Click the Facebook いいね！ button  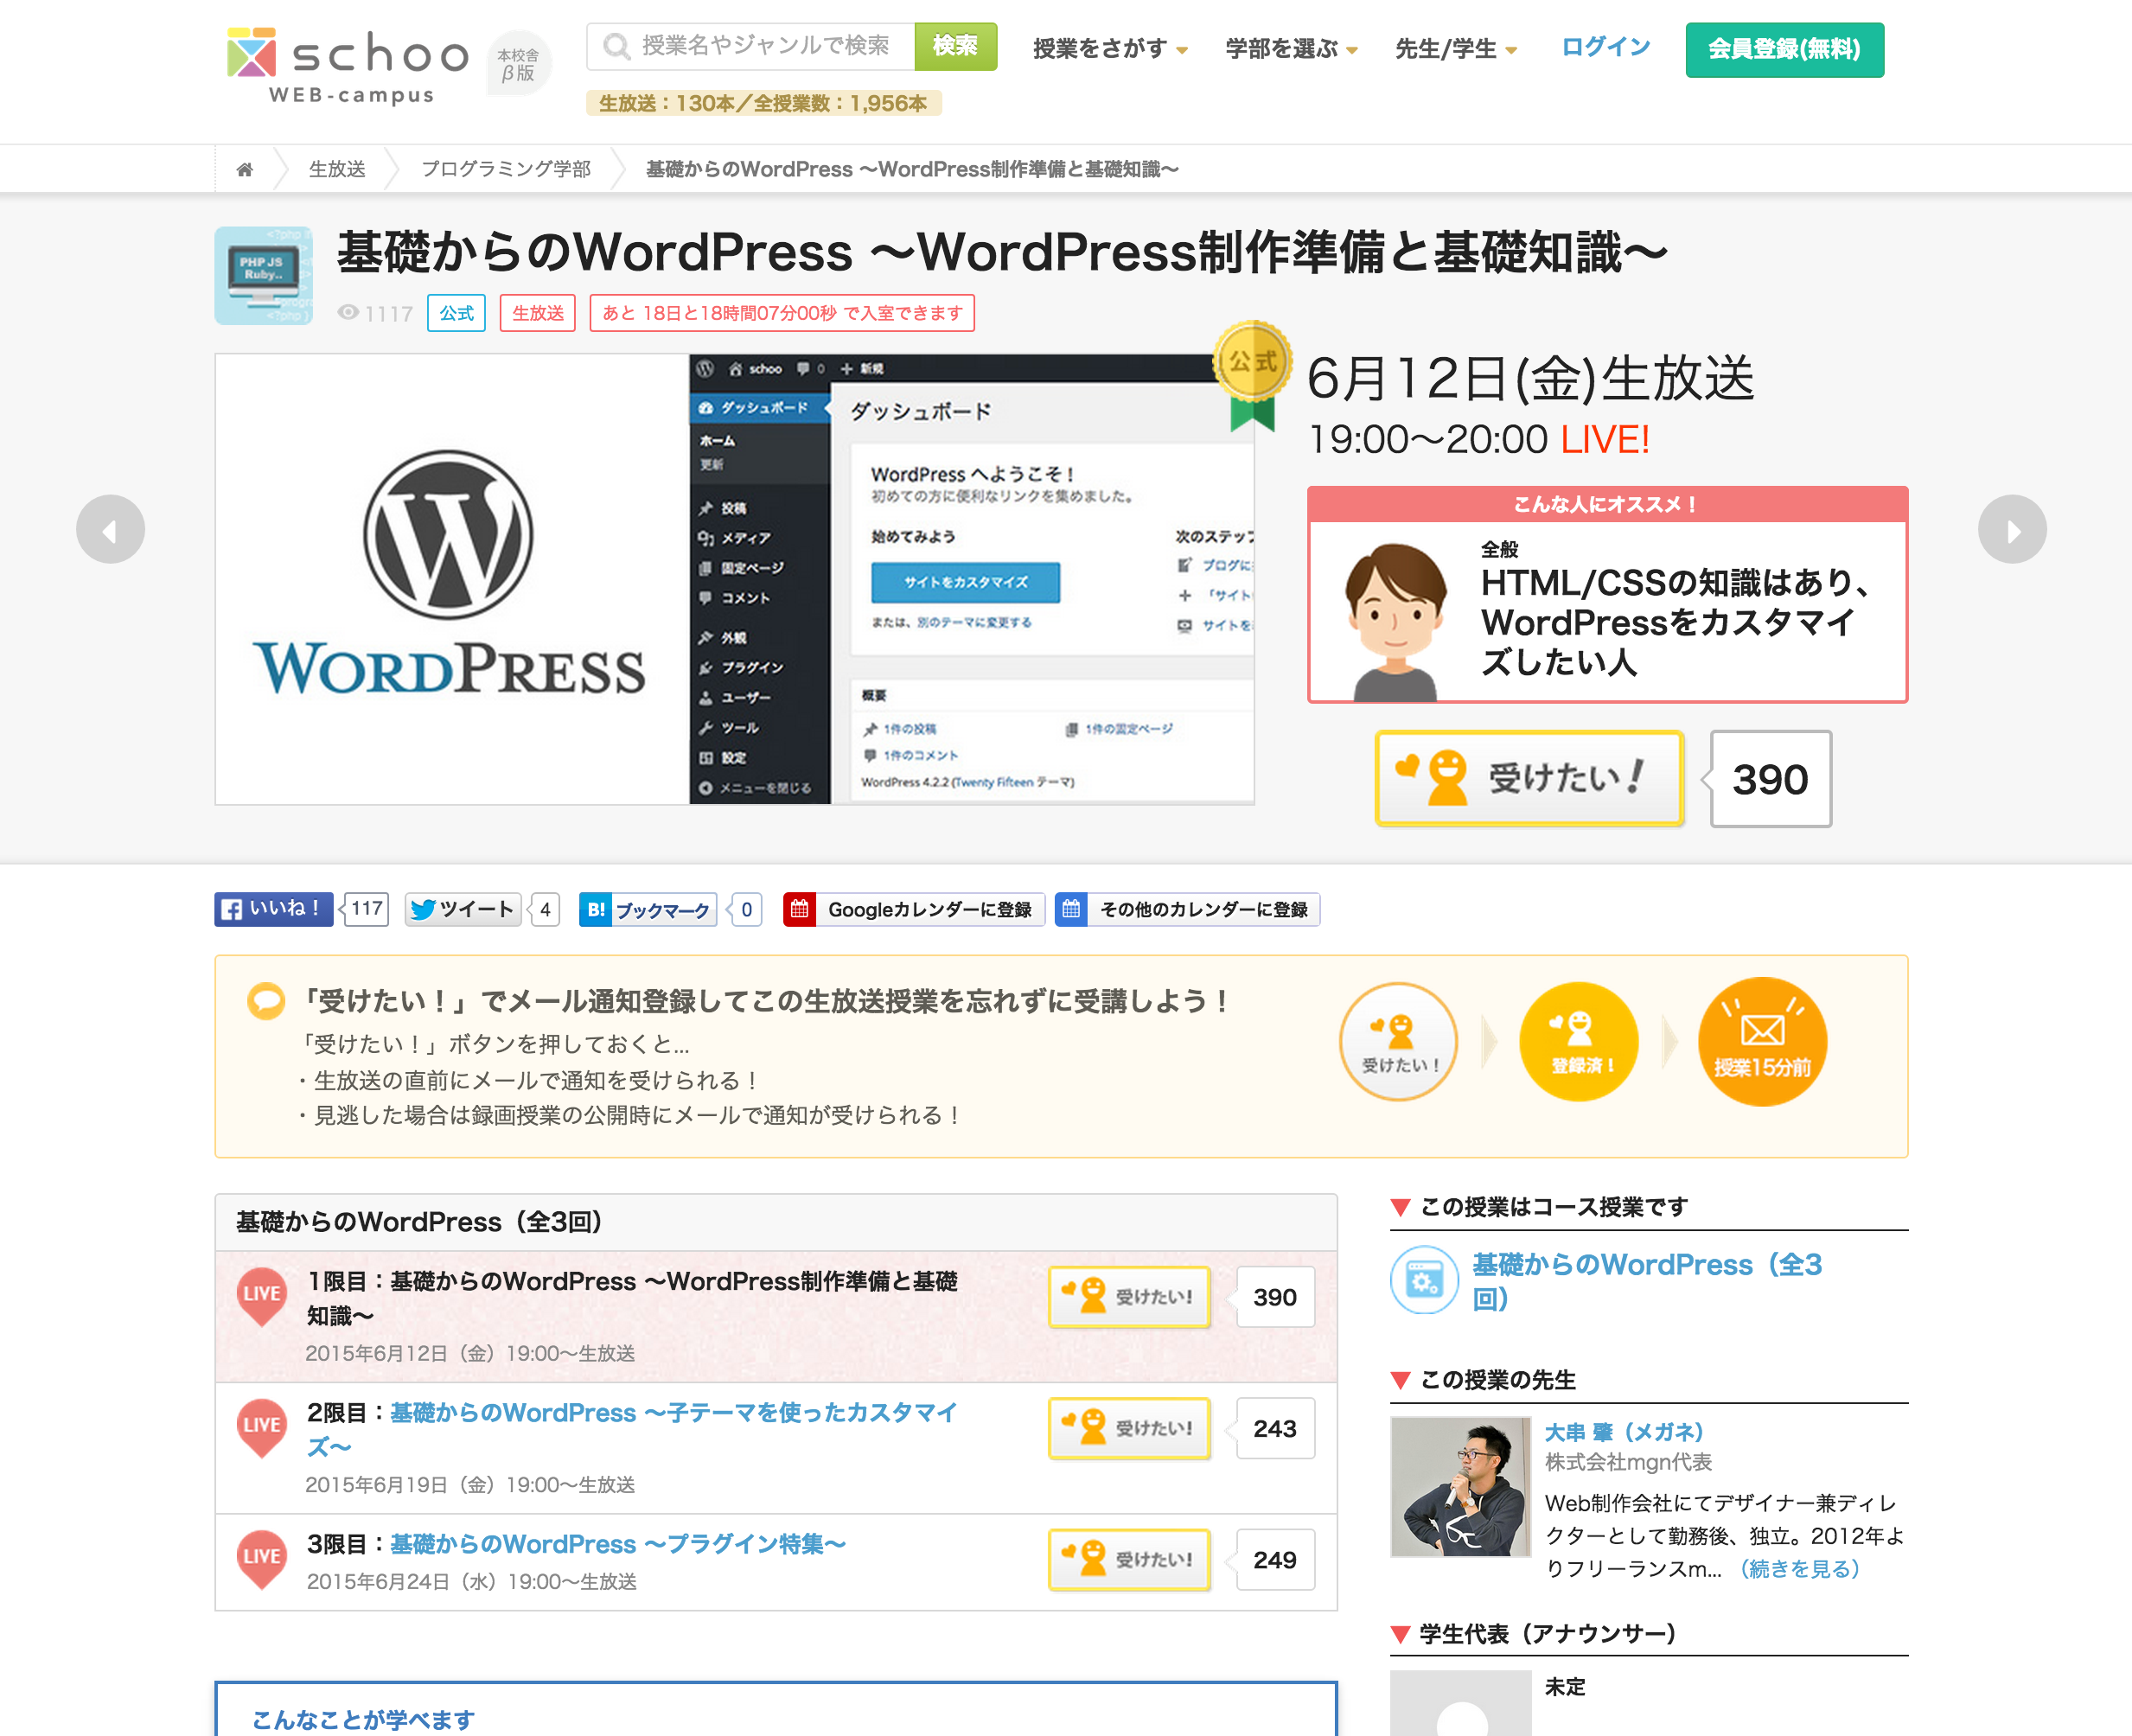273,909
